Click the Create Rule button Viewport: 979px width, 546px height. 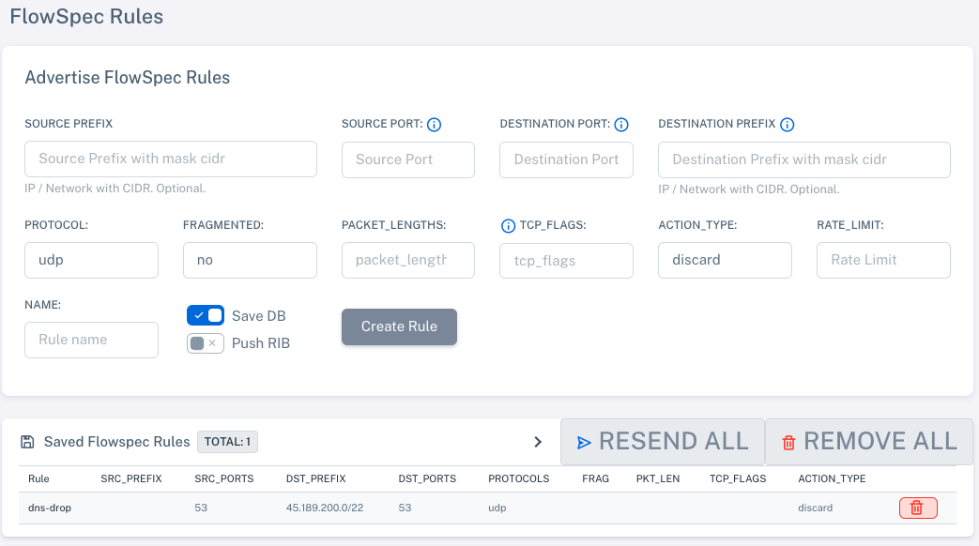pos(399,326)
